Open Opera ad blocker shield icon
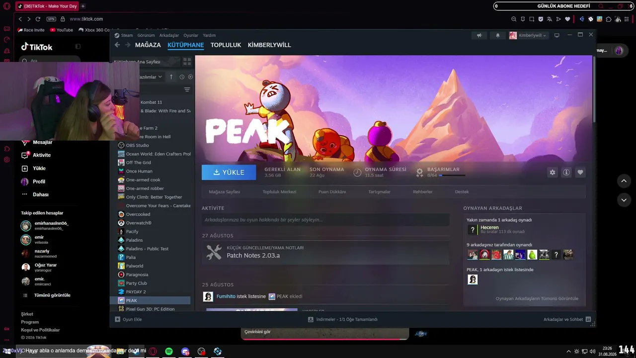Viewport: 636px width, 358px height. [x=541, y=19]
